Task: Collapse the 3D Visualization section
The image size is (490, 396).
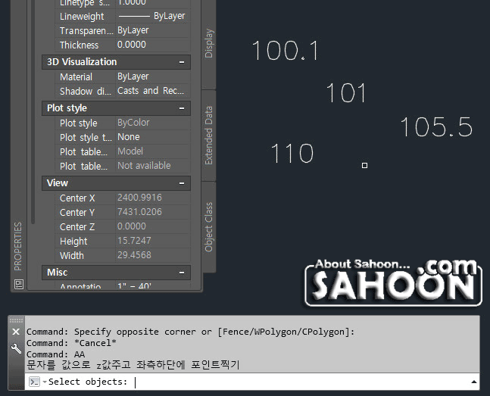Action: pos(182,62)
